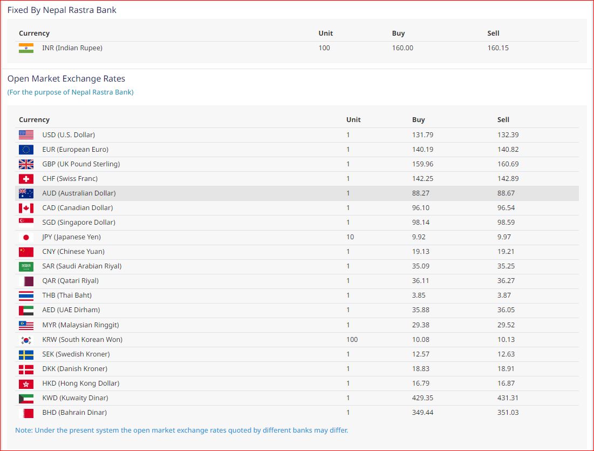Select the SGD (Singapore Dollar) label

(x=79, y=223)
